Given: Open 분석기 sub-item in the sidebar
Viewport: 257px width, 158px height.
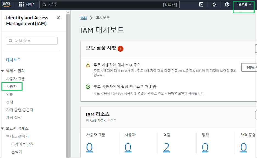Looking at the screenshot, I should pyautogui.click(x=16, y=152).
